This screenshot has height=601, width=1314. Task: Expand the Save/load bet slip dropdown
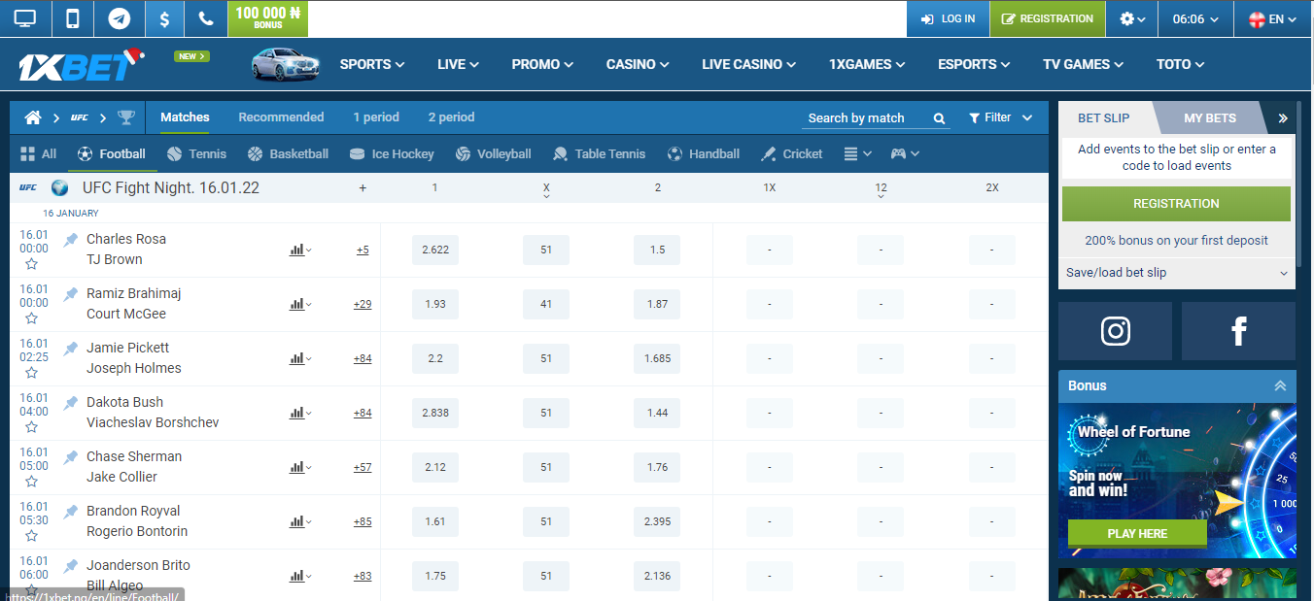(1176, 273)
